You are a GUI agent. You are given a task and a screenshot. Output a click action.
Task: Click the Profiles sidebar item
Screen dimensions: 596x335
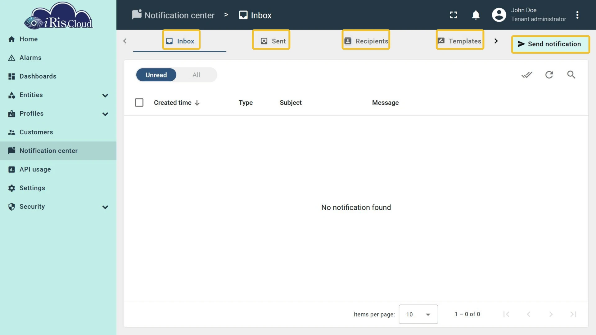(x=58, y=114)
